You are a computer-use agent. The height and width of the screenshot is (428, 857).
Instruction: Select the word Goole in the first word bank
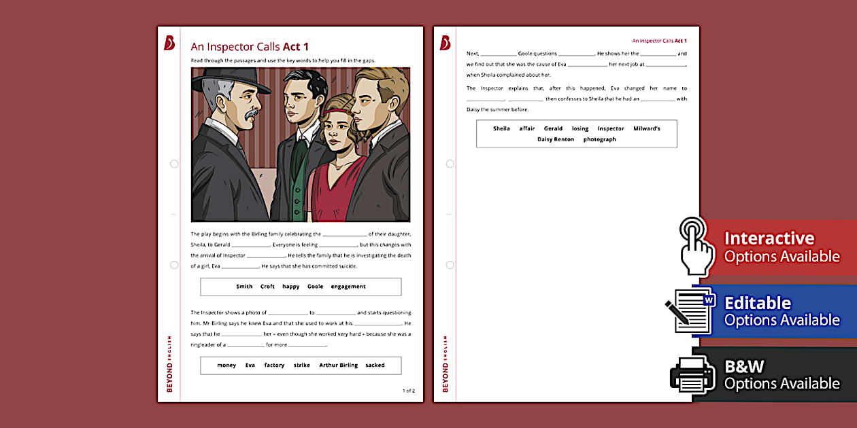pyautogui.click(x=315, y=286)
